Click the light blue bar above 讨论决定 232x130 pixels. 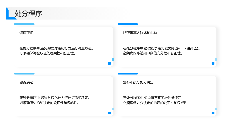click(x=24, y=74)
